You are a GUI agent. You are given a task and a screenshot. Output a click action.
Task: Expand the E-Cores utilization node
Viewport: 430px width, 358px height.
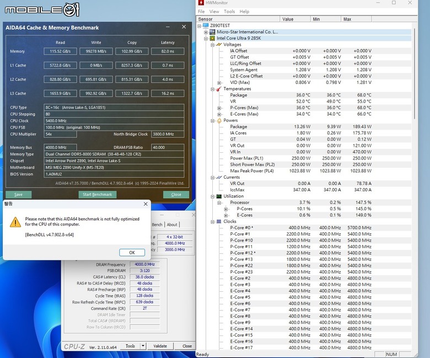(x=225, y=215)
